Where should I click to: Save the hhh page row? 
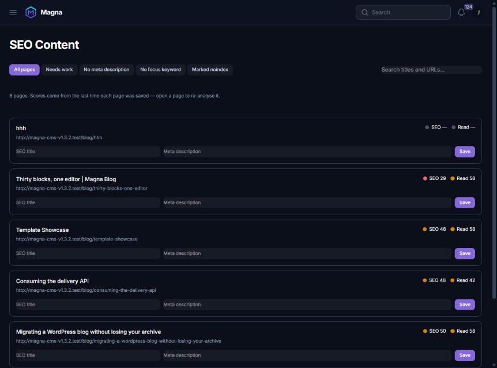(465, 152)
